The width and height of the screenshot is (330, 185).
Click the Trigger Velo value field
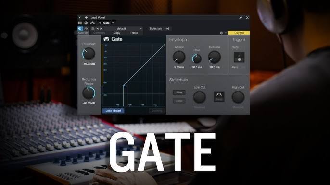[x=243, y=67]
